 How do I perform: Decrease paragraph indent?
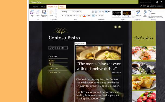pos(100,12)
